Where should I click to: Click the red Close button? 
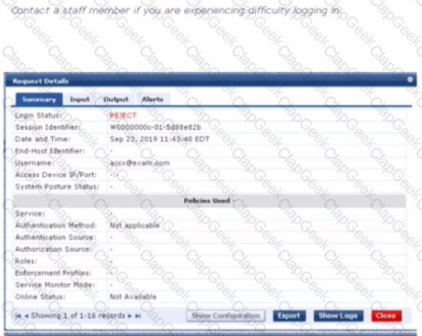coord(386,316)
